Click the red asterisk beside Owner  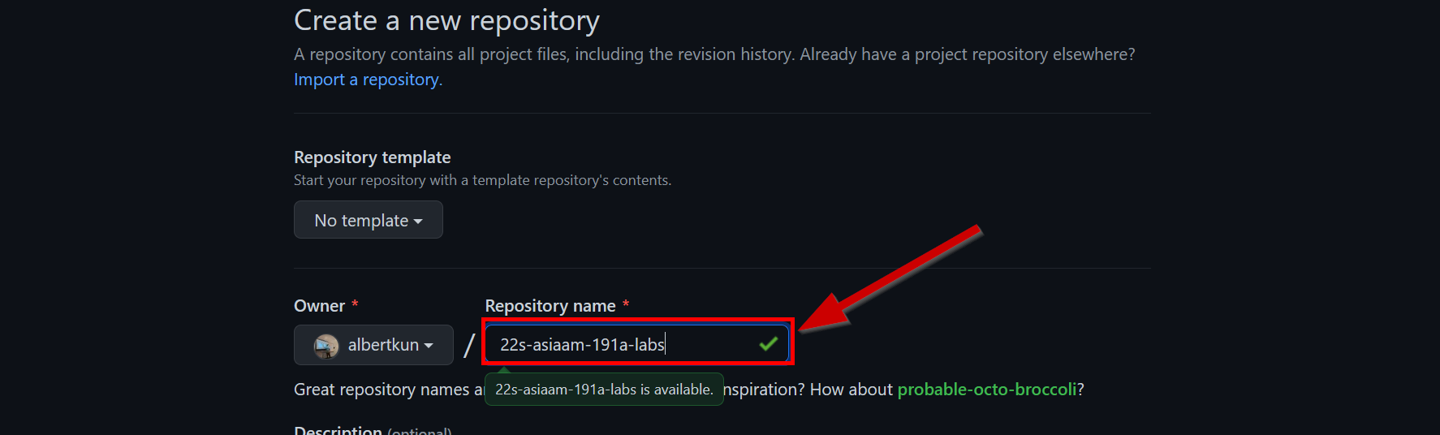coord(355,304)
